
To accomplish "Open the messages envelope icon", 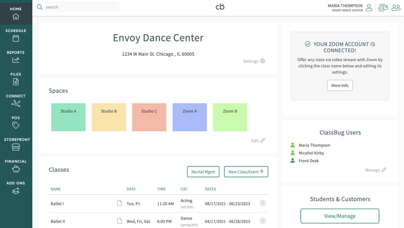I will pyautogui.click(x=383, y=8).
